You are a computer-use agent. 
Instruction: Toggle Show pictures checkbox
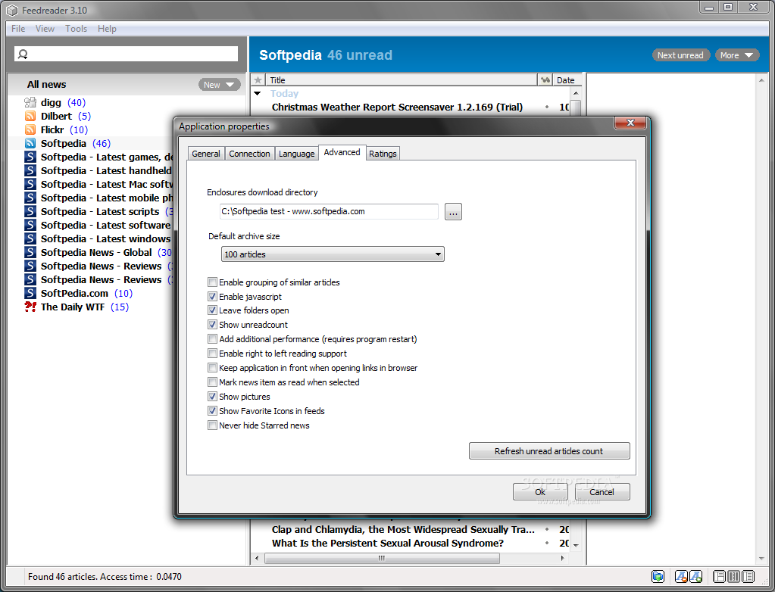(x=212, y=396)
